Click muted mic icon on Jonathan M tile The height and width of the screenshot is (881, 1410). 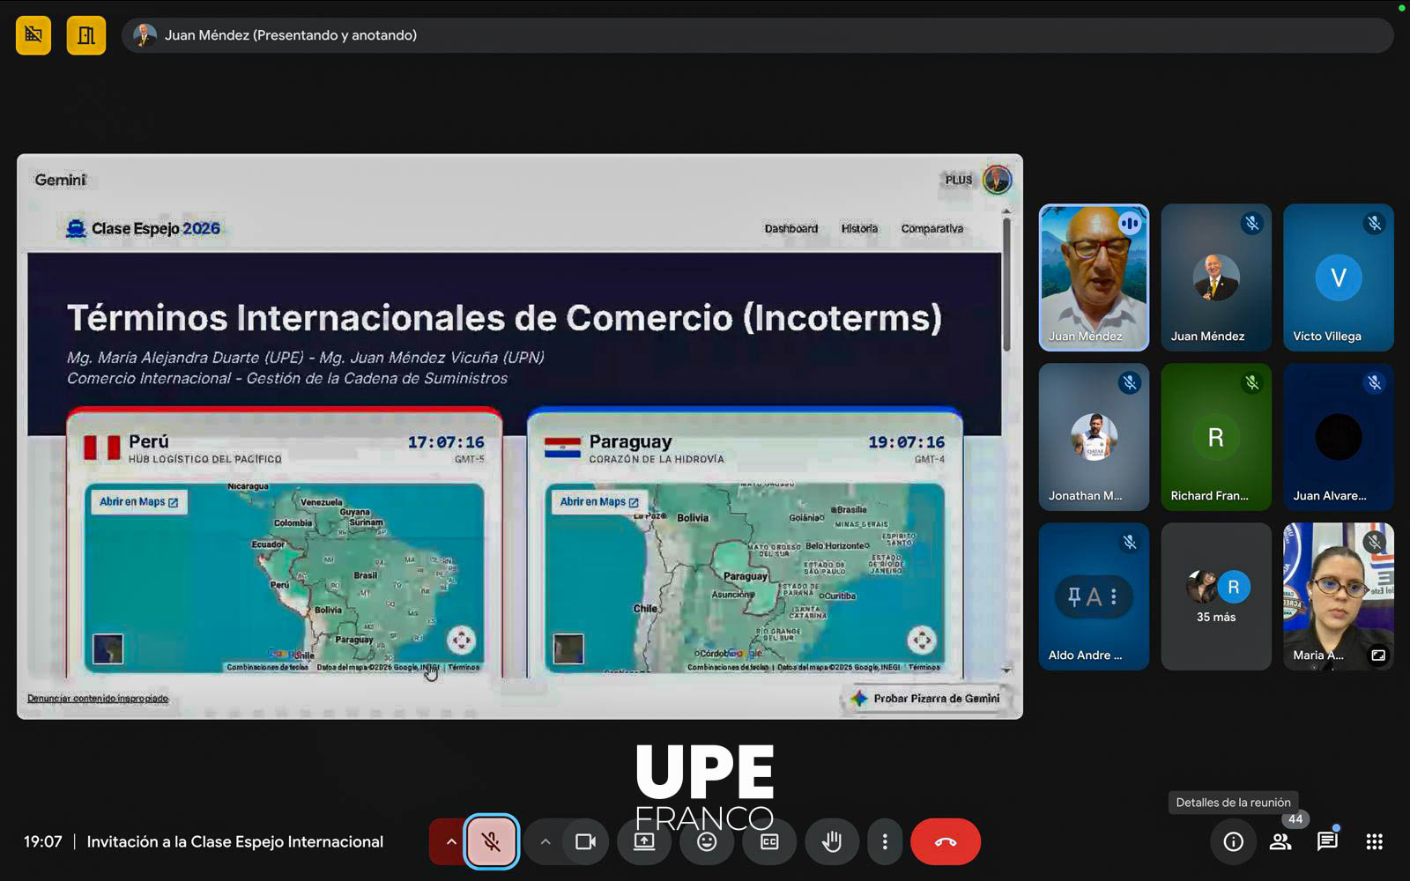click(x=1130, y=383)
